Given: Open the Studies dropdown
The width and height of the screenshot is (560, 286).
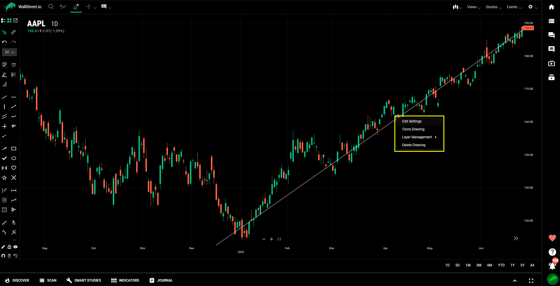Looking at the screenshot, I should [493, 7].
